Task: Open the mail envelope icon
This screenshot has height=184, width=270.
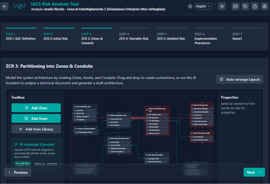Action: 235,6
